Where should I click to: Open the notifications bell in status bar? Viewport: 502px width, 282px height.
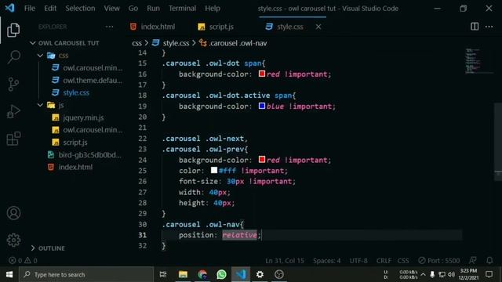pos(489,261)
